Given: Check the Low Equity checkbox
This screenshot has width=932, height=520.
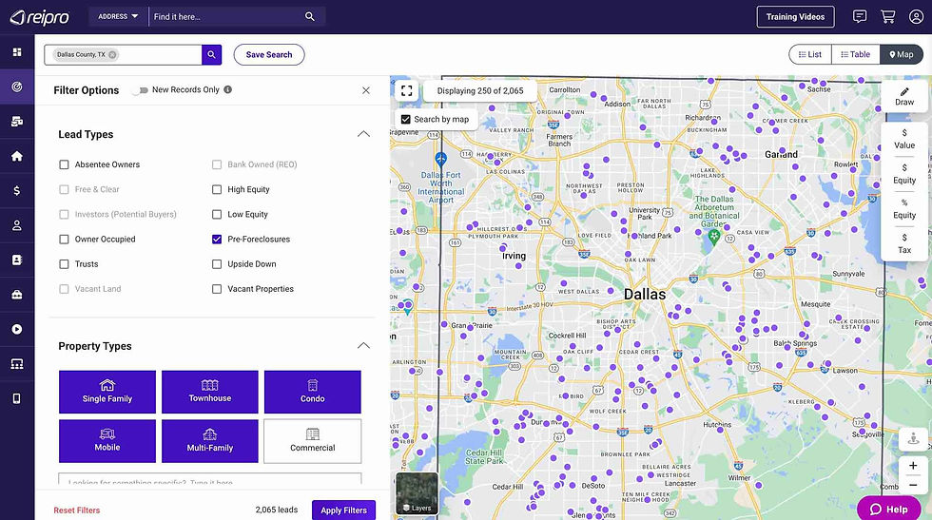Looking at the screenshot, I should (x=217, y=215).
